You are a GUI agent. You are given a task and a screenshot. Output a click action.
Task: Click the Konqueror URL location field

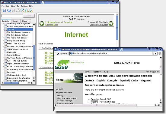[x=111, y=53]
